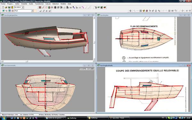Toggle the green and red sphere icon
Viewport: 192px width, 120px height.
pos(49,7)
